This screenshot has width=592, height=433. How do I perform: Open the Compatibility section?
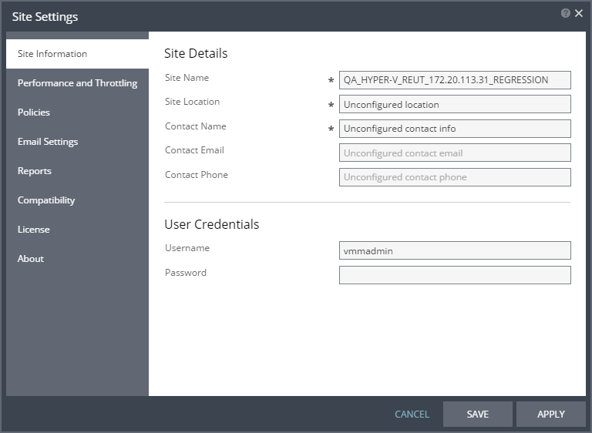tap(77, 200)
